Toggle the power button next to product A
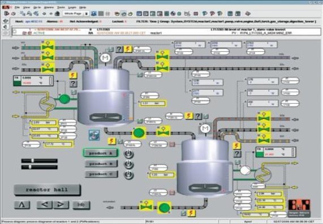This screenshot has width=323, height=224. pyautogui.click(x=128, y=153)
